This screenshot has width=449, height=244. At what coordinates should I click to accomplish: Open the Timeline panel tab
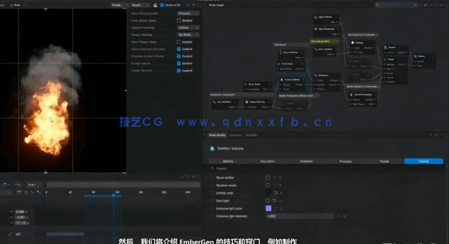[251, 135]
